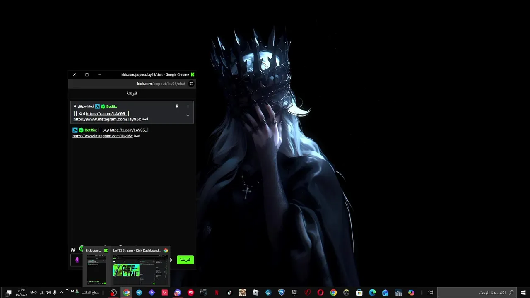The height and width of the screenshot is (298, 530).
Task: Select LAY95 Stream Kick Dashboard preview thumbnail
Action: coord(140,267)
